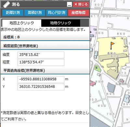Viewport: 130px width, 127px height.
Task: Click the 経度 longitude field
Action: tap(41, 62)
